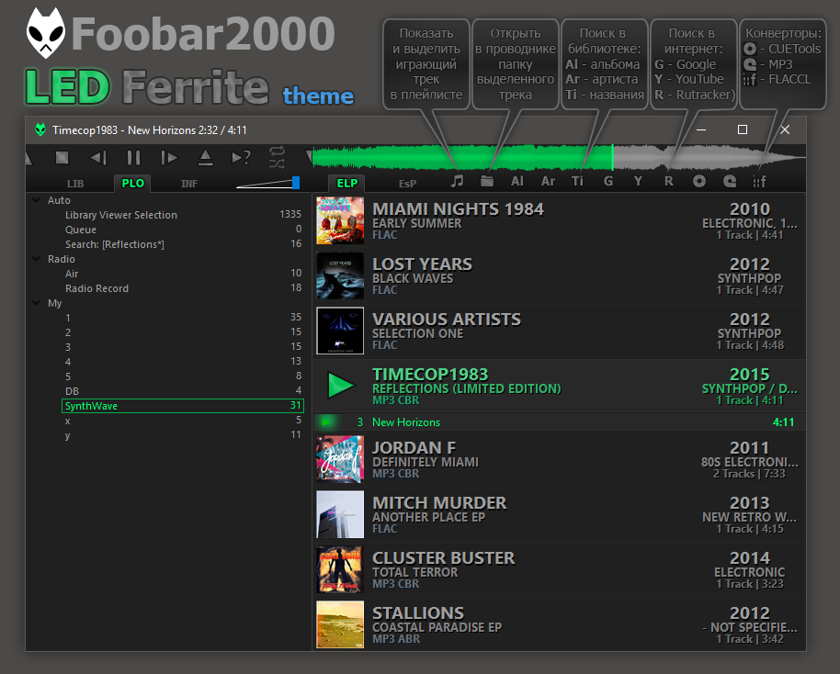
Task: Adjust the volume slider handle
Action: pyautogui.click(x=296, y=183)
